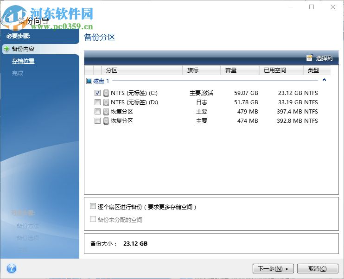Screen dimensions: 344x279
Task: Maximize the backup wizard window
Action: click(x=312, y=7)
